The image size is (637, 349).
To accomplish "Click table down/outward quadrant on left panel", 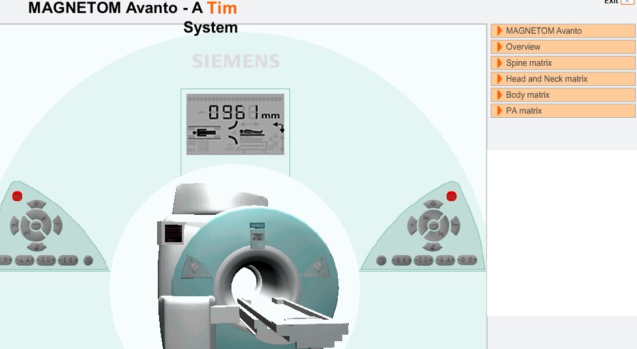I will (27, 234).
